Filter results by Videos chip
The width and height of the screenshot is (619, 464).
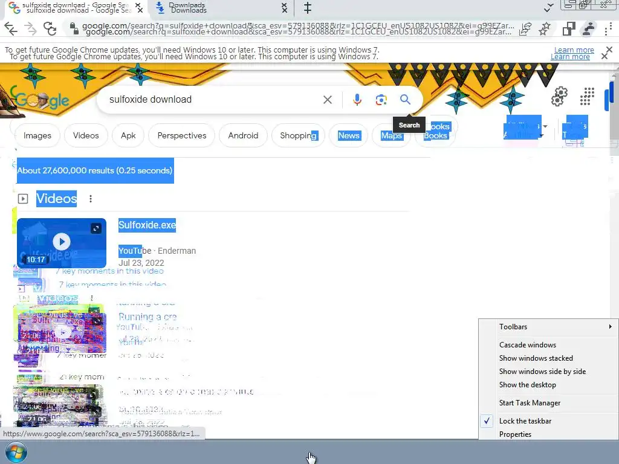point(86,135)
